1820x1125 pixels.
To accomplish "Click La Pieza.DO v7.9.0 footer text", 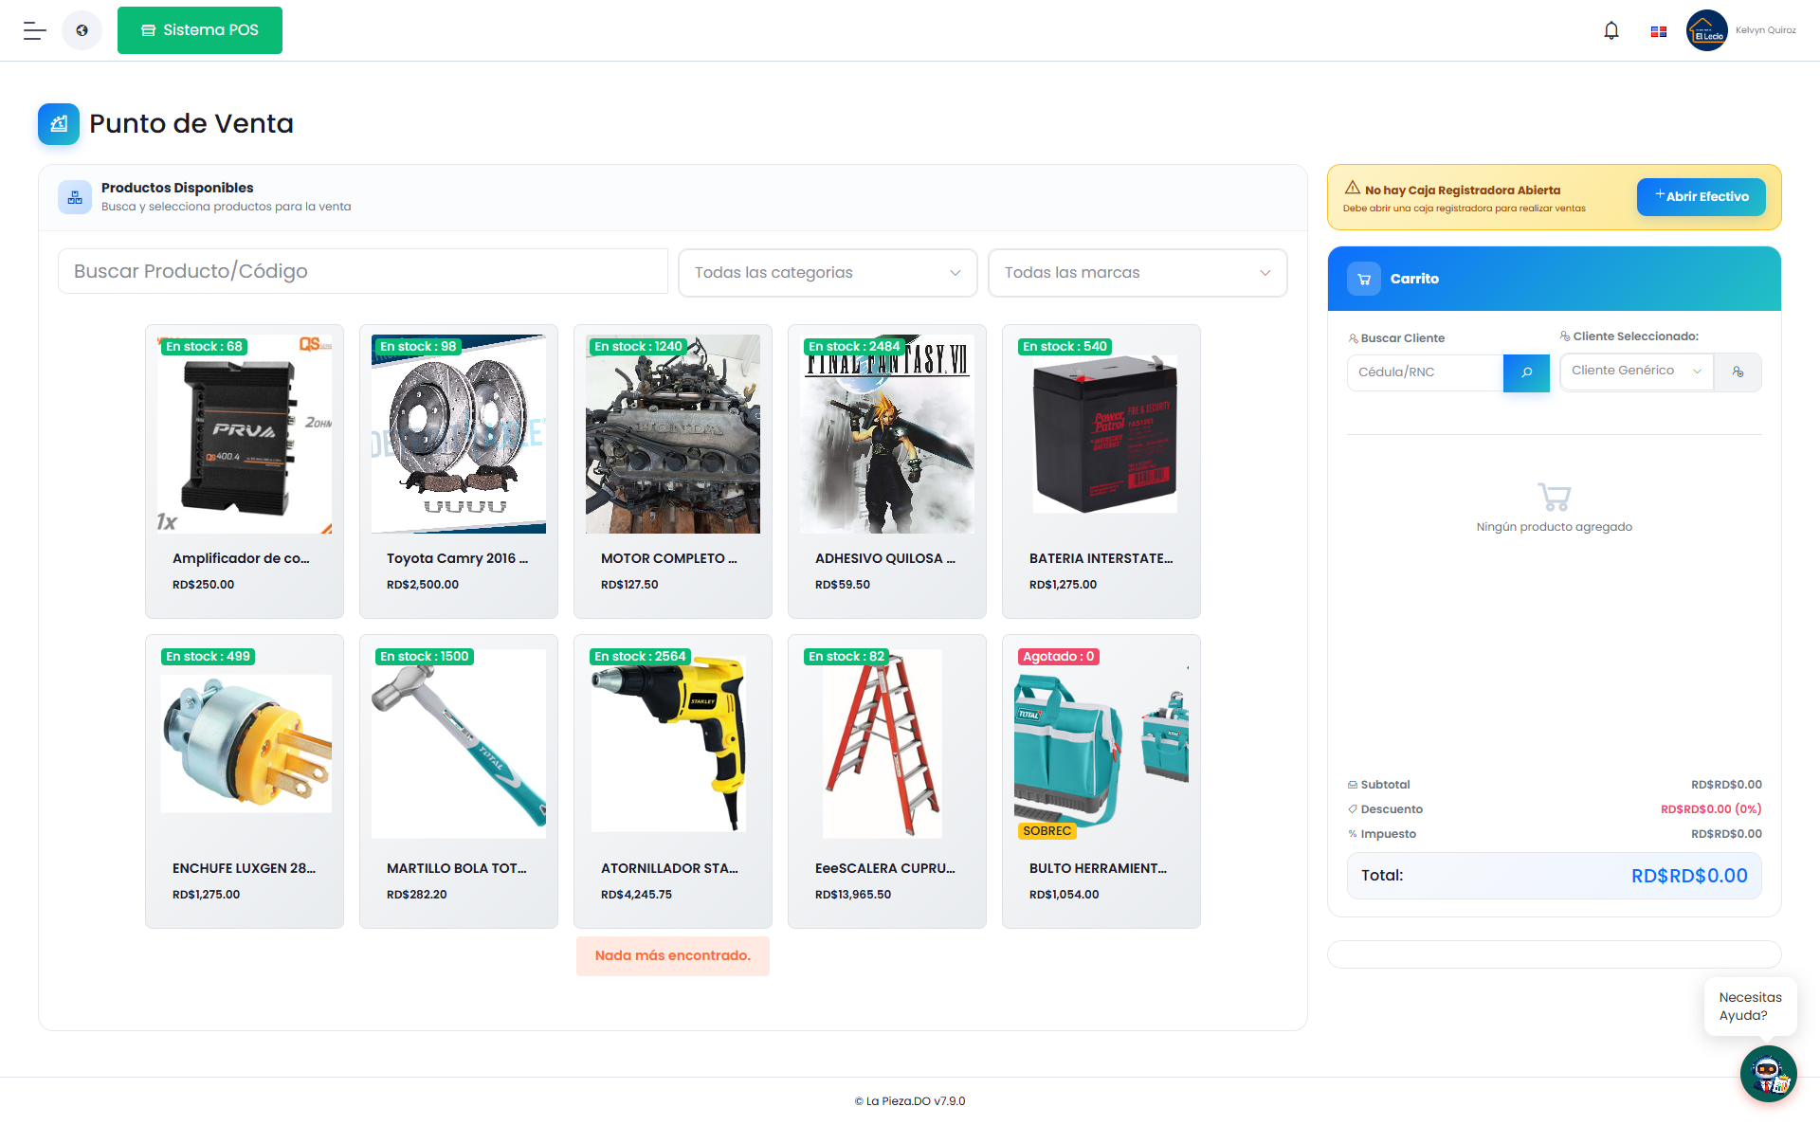I will point(910,1101).
